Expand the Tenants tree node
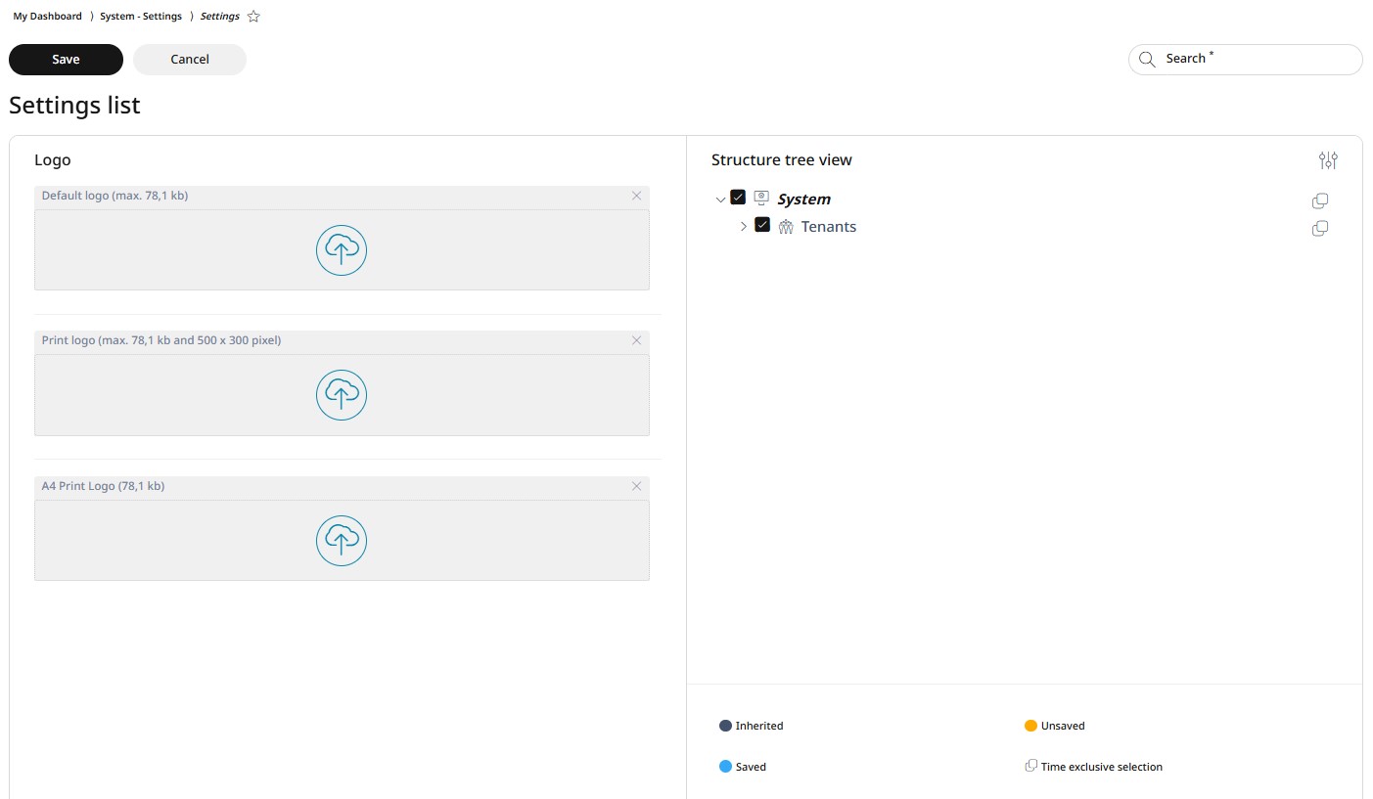 [744, 227]
